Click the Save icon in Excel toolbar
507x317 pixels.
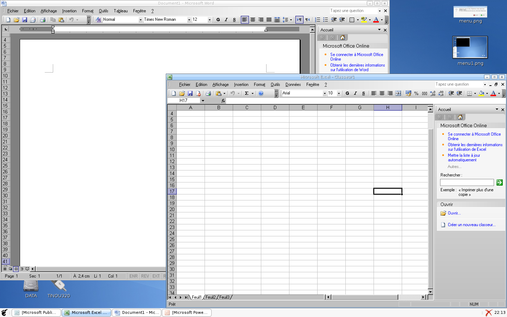(x=190, y=93)
